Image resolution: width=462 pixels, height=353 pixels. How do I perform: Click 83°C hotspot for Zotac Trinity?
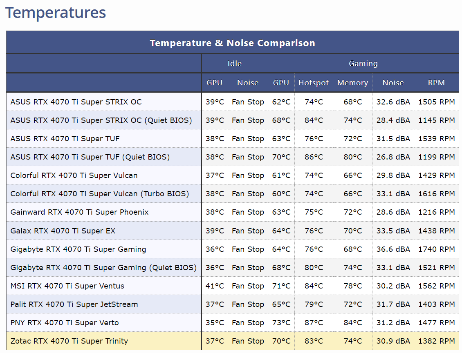coord(314,341)
